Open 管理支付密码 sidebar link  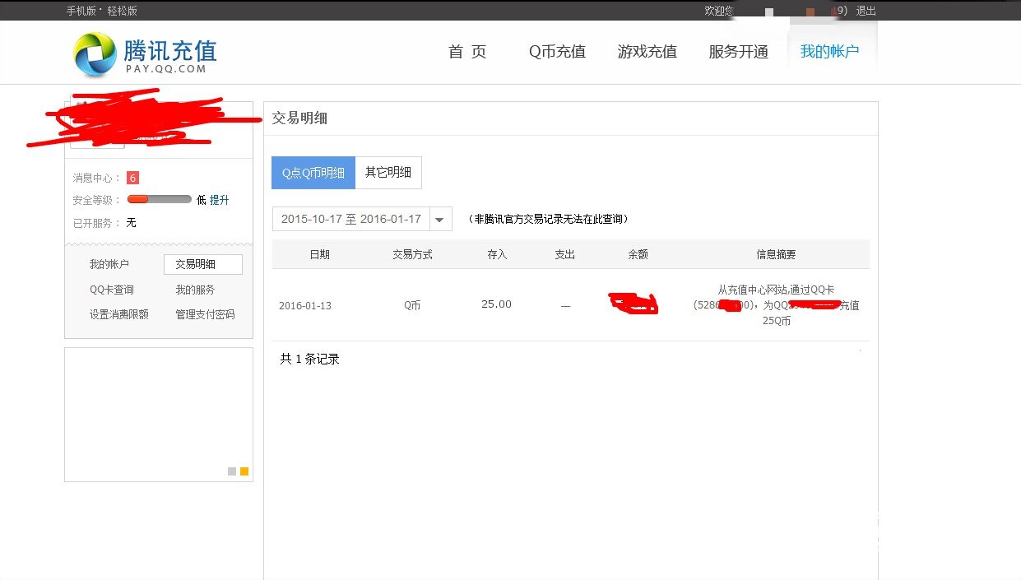point(205,314)
